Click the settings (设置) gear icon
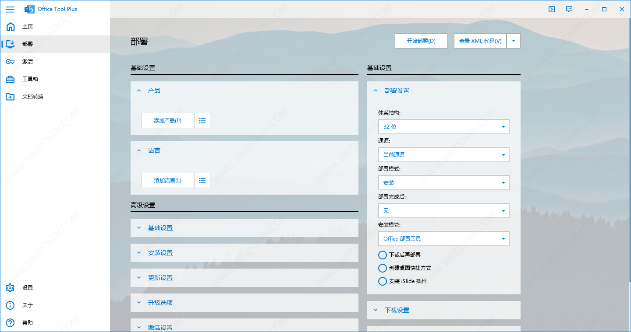This screenshot has height=332, width=631. tap(11, 288)
